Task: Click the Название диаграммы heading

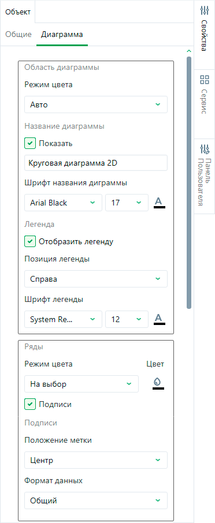Action: [64, 126]
